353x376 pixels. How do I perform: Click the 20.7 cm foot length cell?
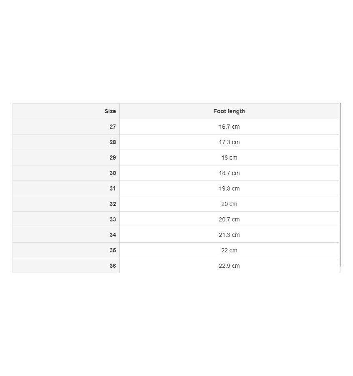(229, 219)
